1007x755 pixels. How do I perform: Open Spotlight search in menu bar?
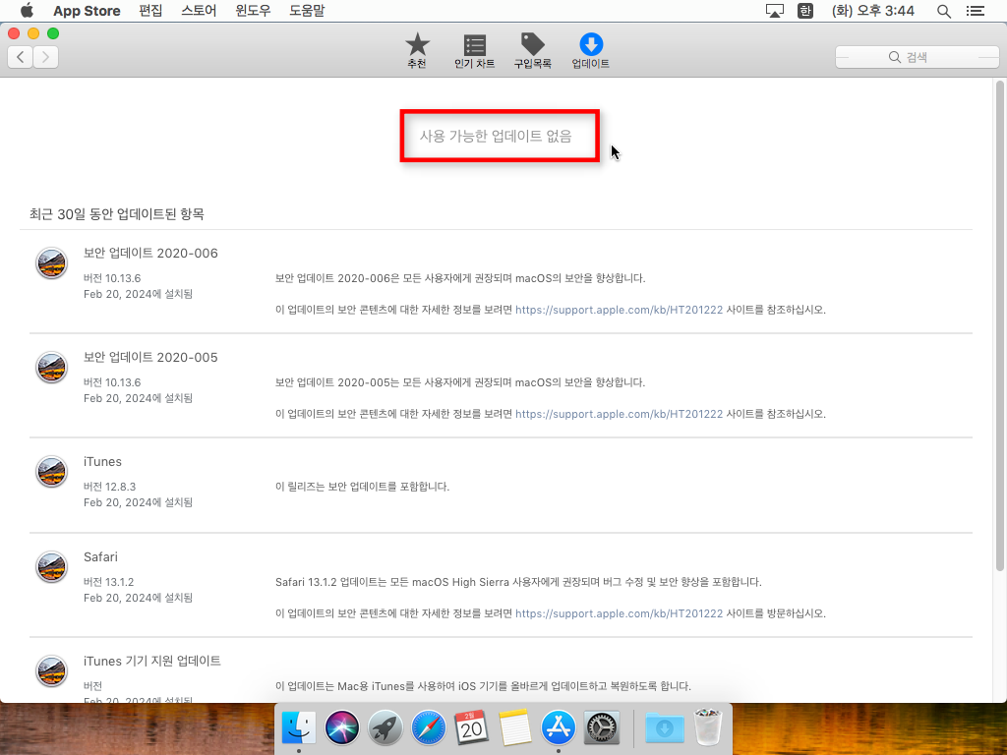pyautogui.click(x=943, y=10)
